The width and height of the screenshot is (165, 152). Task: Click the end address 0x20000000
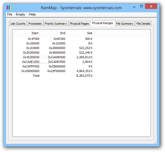point(57,48)
